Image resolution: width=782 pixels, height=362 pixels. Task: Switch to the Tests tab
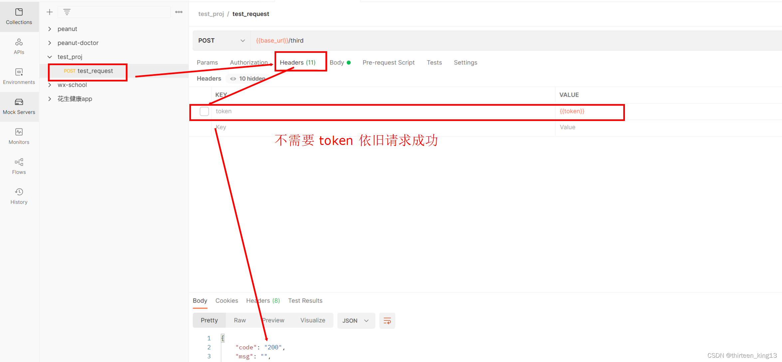[433, 62]
